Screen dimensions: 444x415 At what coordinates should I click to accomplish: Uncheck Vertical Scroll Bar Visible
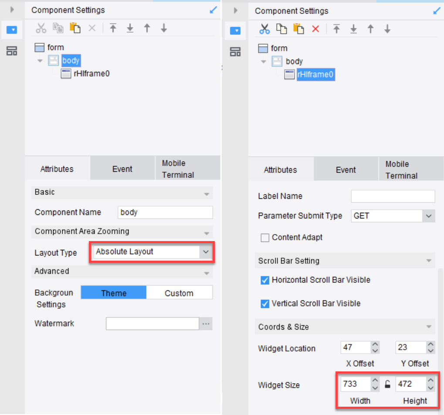pos(265,303)
